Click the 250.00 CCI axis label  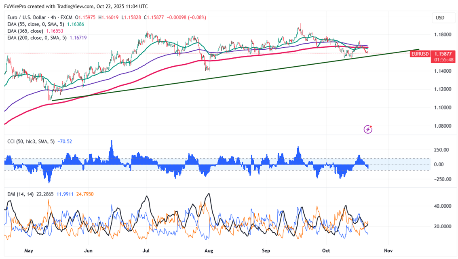coord(441,150)
